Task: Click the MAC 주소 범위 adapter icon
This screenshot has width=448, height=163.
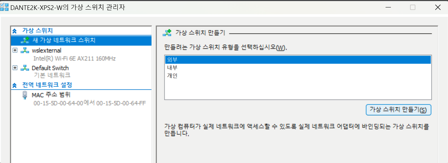Action: pos(25,94)
